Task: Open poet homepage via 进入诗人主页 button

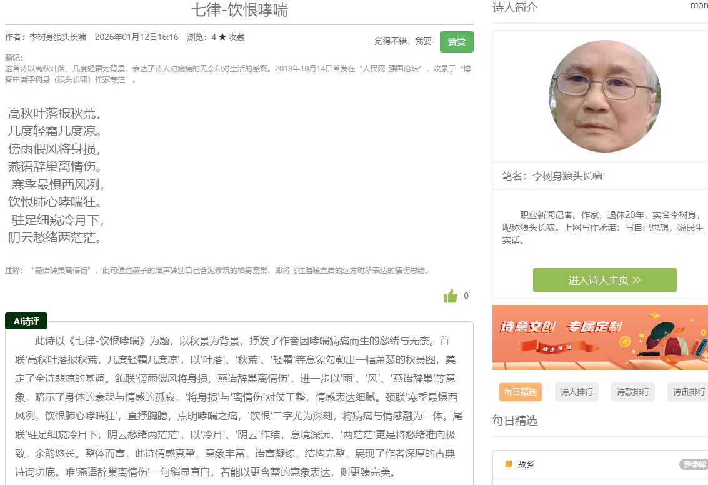Action: (x=604, y=280)
